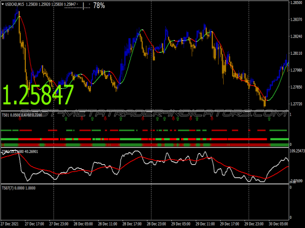Click the 28 Dec 05:00 time label

click(x=83, y=224)
